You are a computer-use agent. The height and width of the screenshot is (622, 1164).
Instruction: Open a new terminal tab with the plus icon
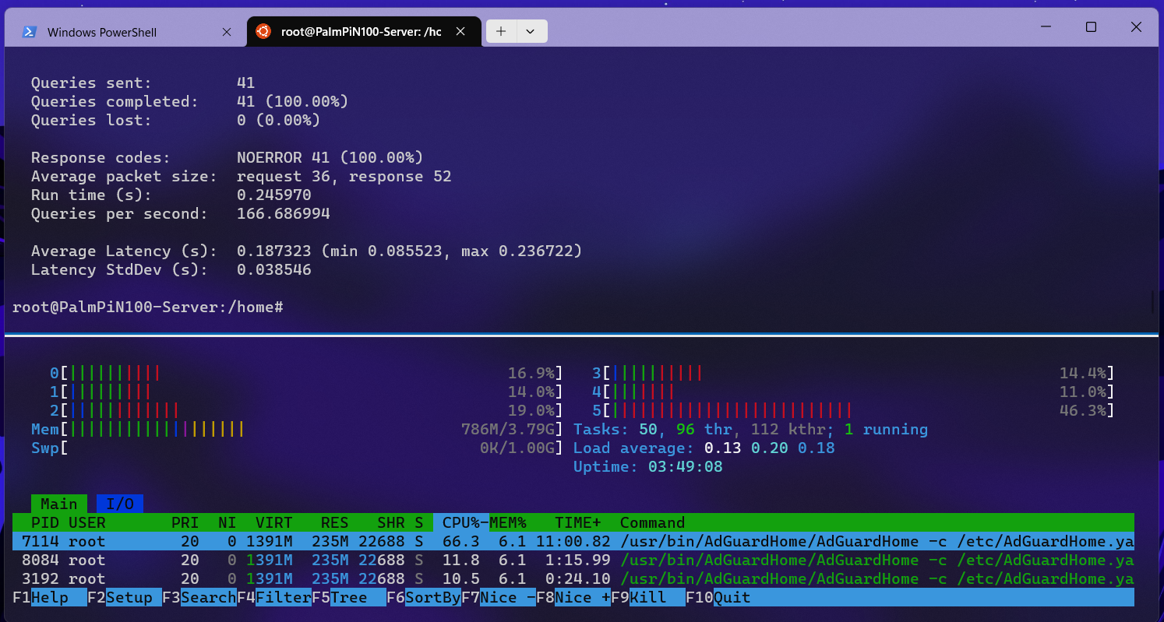[499, 31]
